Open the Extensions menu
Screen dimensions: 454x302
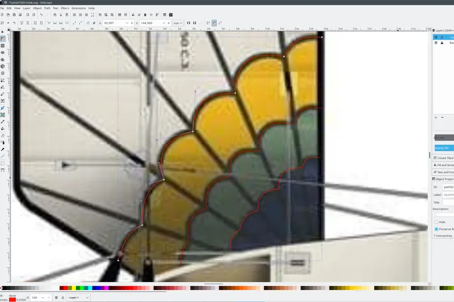[78, 8]
